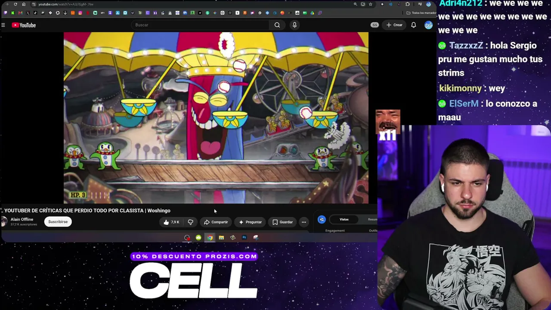Viewport: 551px width, 310px height.
Task: Click the Preguntar button
Action: click(250, 222)
